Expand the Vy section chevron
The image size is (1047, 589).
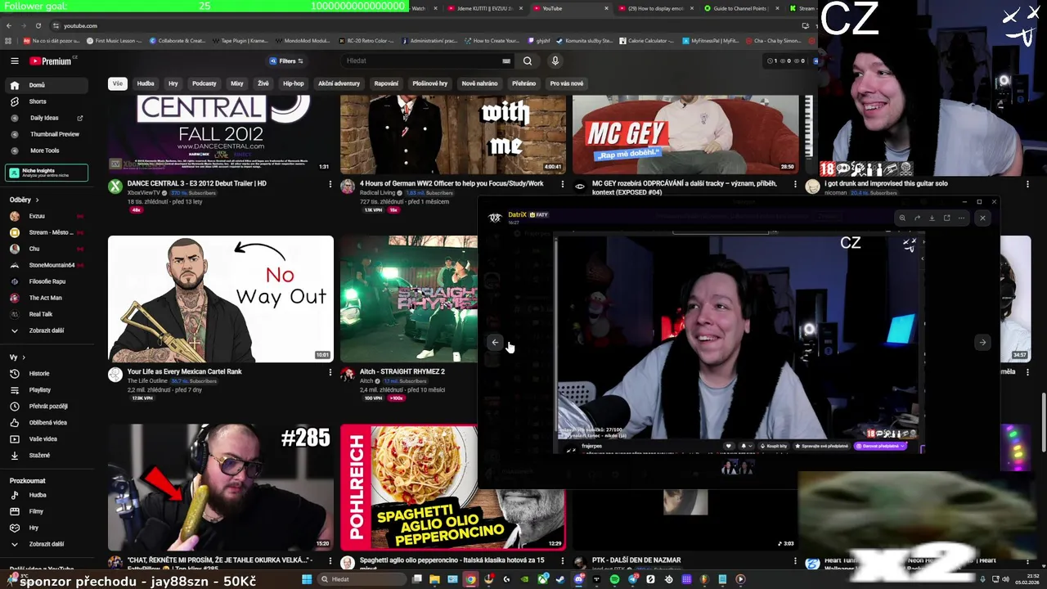[24, 357]
